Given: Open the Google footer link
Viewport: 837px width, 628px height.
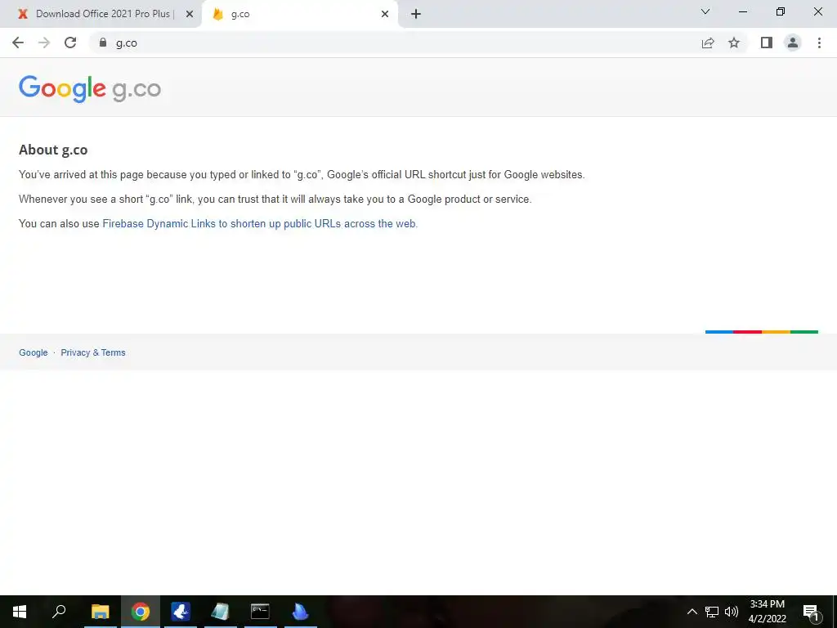Looking at the screenshot, I should pyautogui.click(x=33, y=352).
